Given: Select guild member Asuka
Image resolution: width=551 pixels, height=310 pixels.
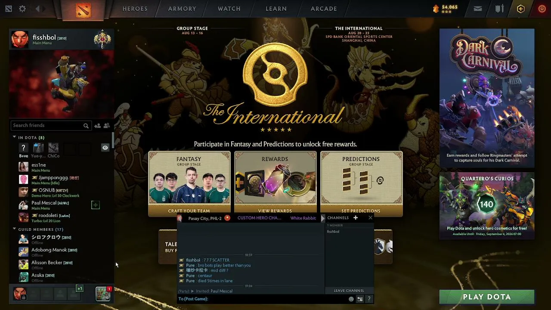Looking at the screenshot, I should [x=60, y=277].
